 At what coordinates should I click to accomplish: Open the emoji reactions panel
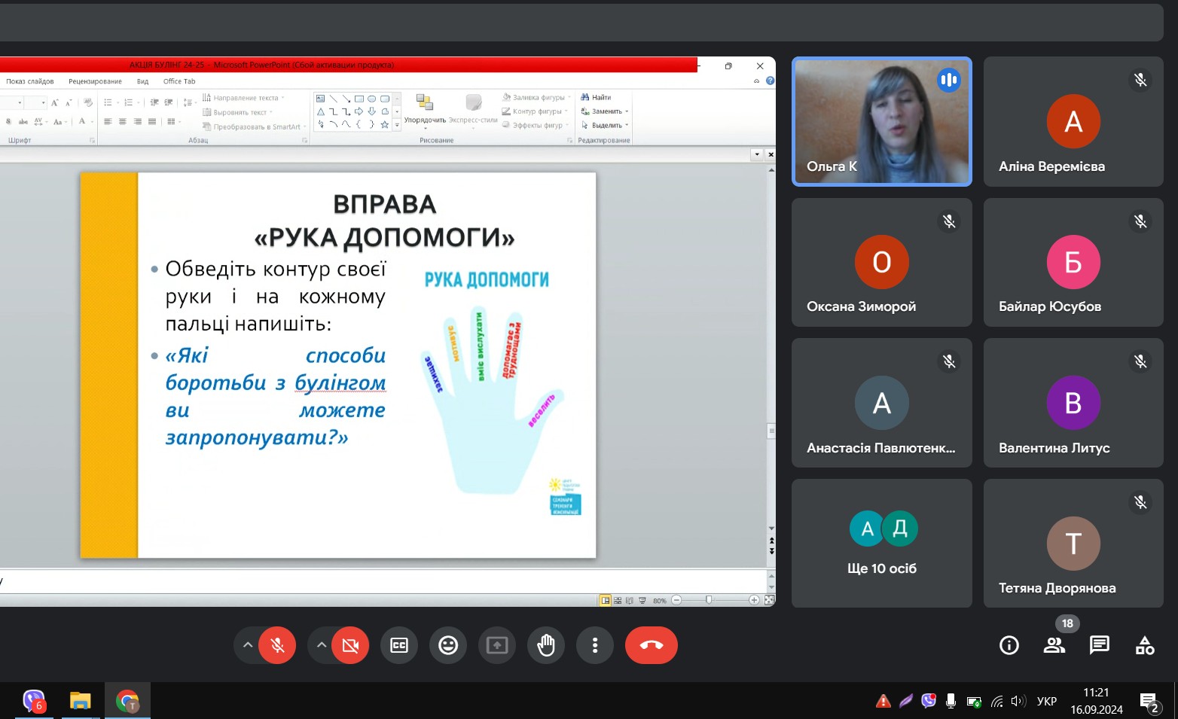point(448,645)
